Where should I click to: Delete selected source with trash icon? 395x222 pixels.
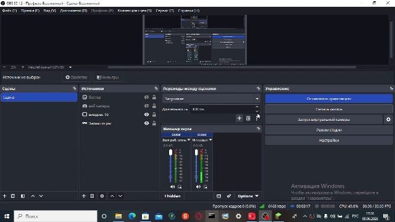tap(92, 196)
